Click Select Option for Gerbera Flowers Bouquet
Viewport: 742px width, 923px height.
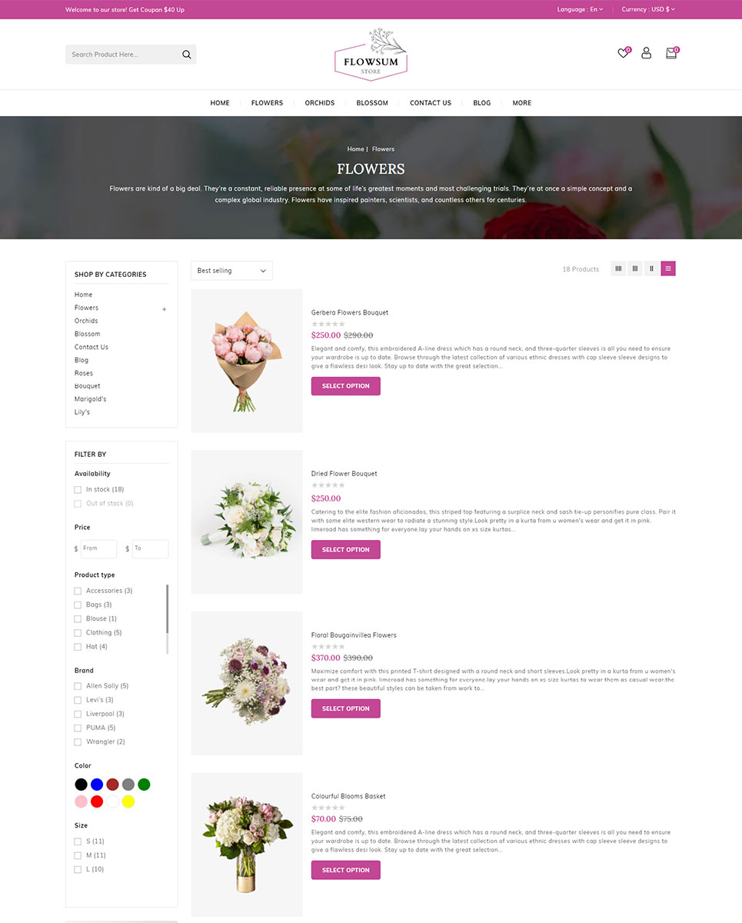(x=346, y=386)
